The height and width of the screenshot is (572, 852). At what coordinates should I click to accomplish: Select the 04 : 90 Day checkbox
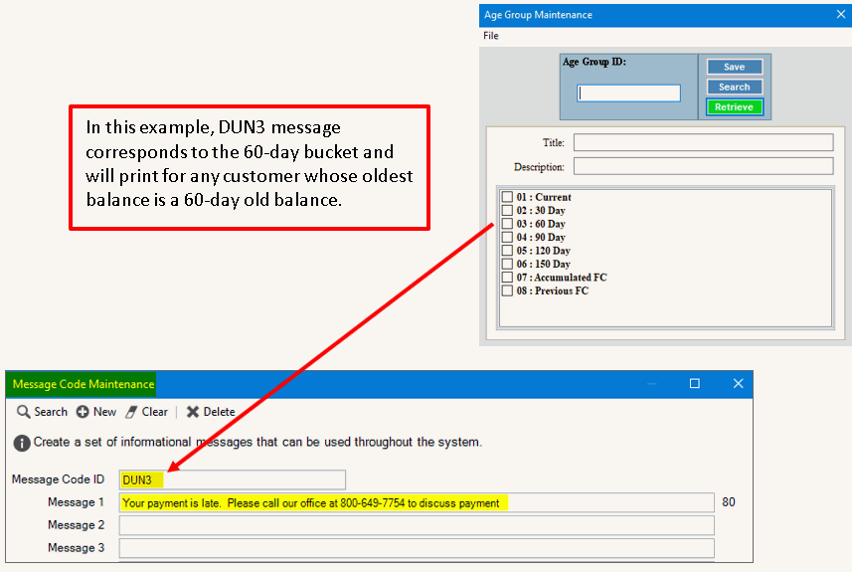click(507, 238)
